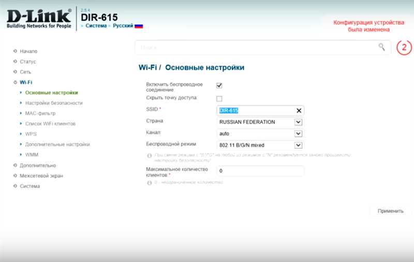The height and width of the screenshot is (262, 414).
Task: Open the Русский language menu
Action: (x=123, y=25)
